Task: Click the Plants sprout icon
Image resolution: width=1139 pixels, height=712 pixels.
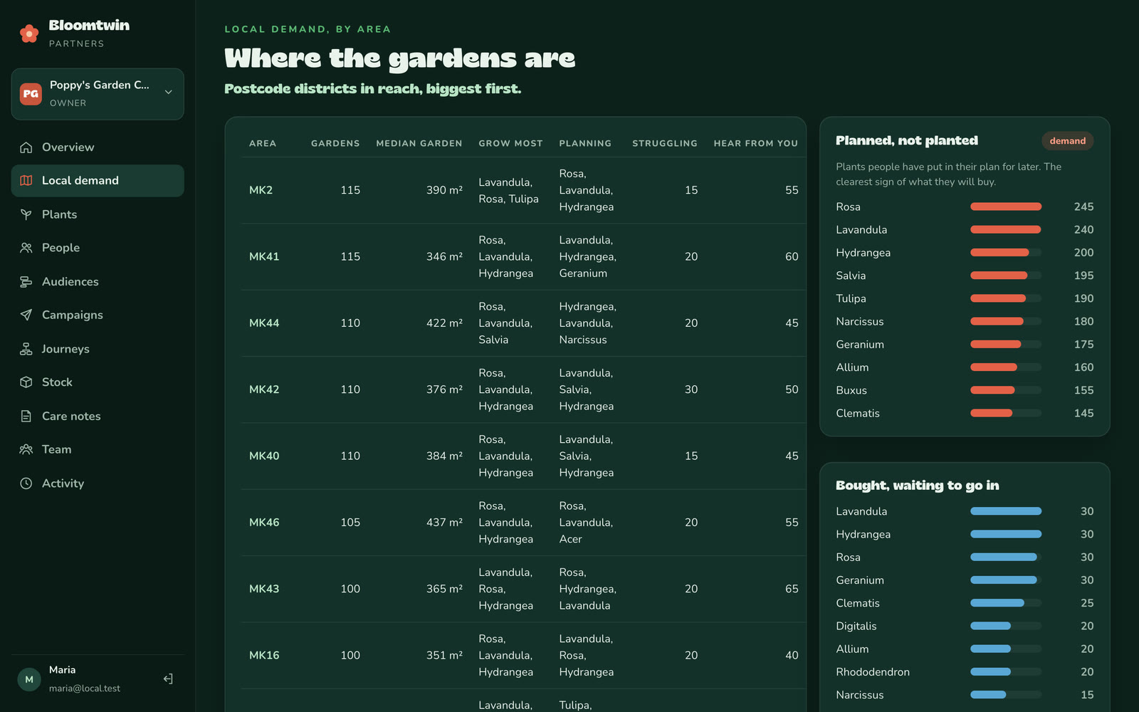Action: (x=26, y=214)
